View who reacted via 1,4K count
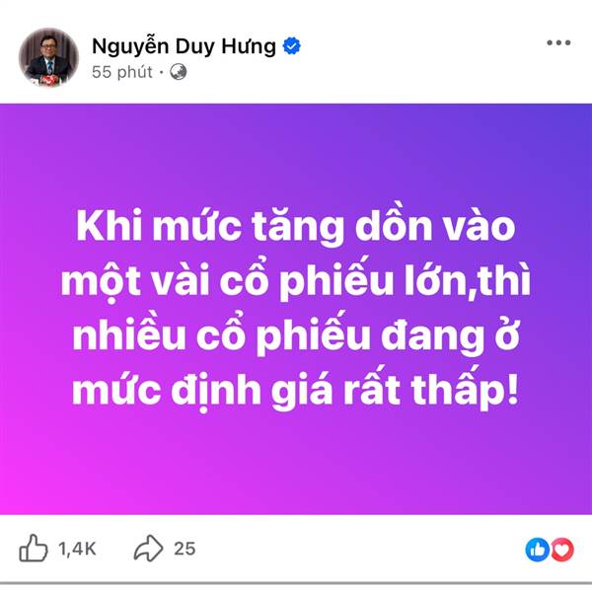The image size is (592, 592). [x=77, y=549]
